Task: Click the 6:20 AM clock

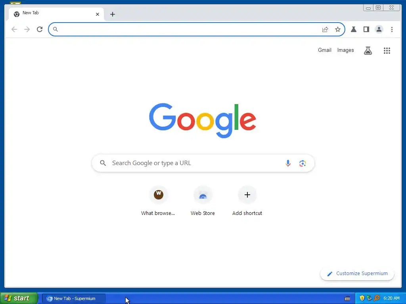Action: (x=391, y=298)
